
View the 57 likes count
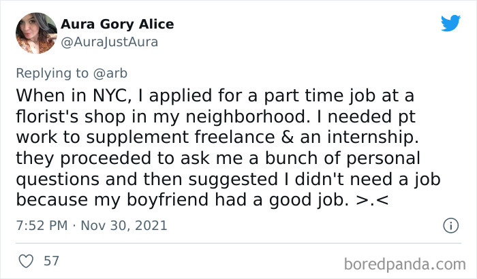tap(51, 261)
